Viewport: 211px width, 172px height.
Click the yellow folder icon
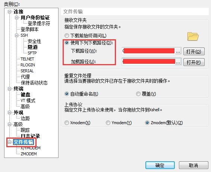click(193, 36)
